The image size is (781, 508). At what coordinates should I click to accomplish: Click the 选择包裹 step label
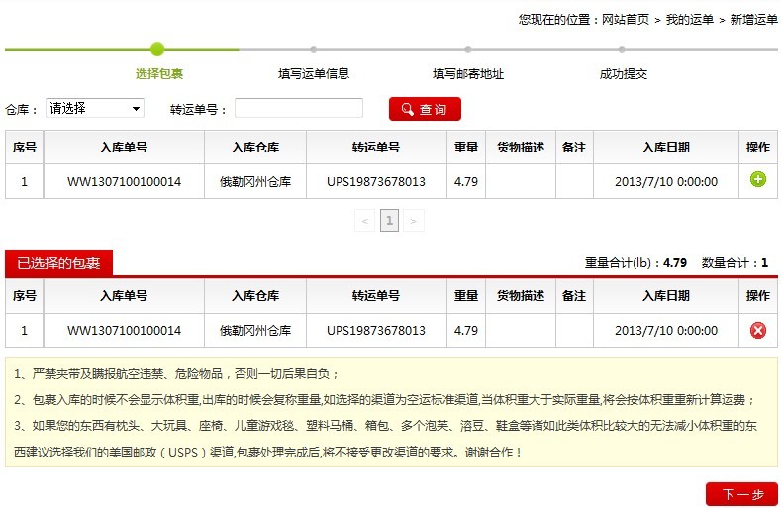click(158, 73)
